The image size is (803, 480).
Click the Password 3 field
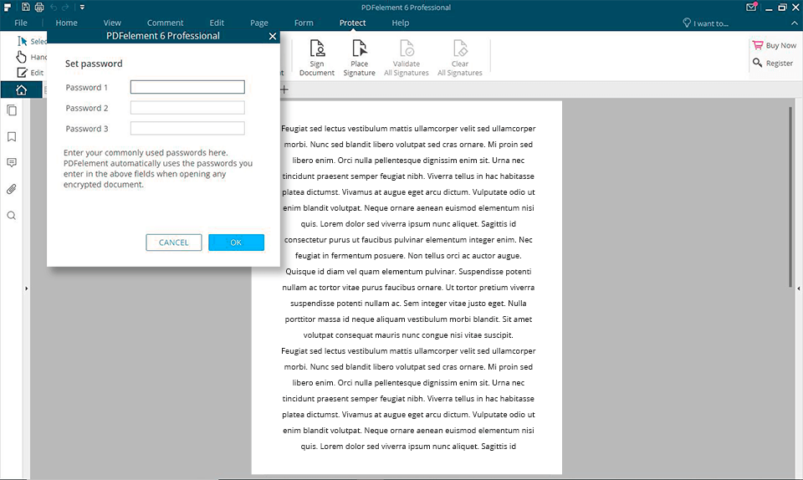(187, 128)
